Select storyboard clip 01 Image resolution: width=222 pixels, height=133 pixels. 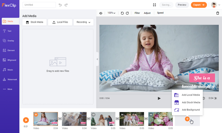46,119
